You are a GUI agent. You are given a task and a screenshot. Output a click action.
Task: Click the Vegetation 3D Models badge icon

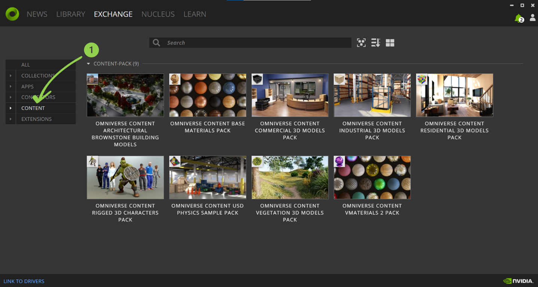click(x=257, y=161)
